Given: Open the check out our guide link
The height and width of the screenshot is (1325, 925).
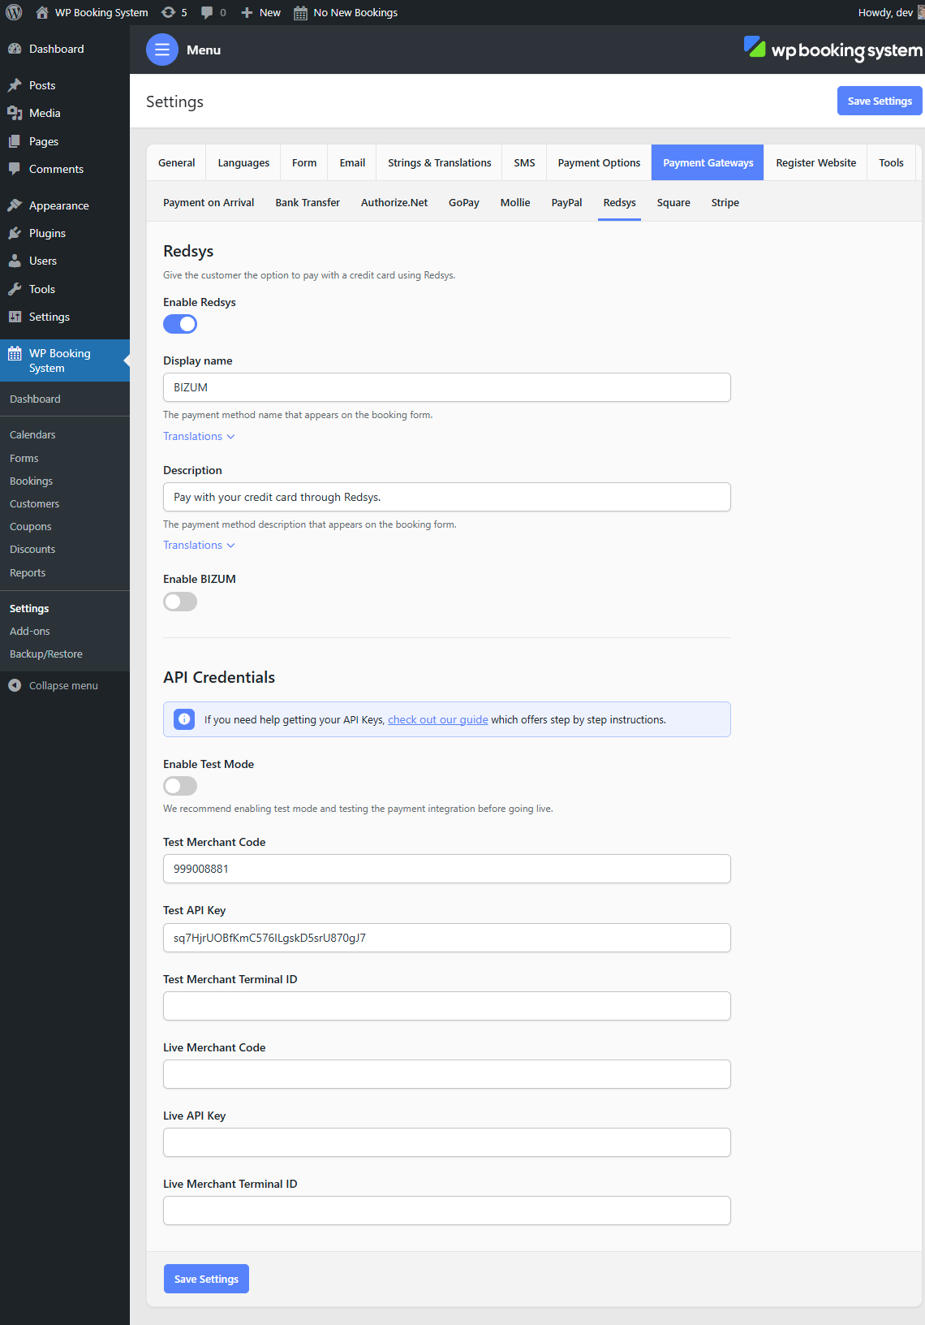Looking at the screenshot, I should click(x=438, y=719).
